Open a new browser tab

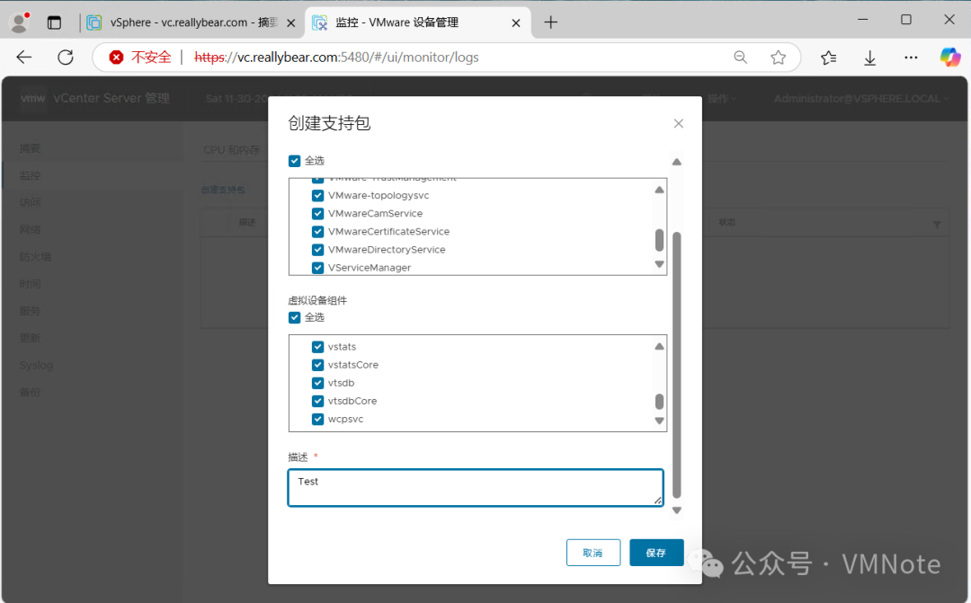(x=550, y=22)
